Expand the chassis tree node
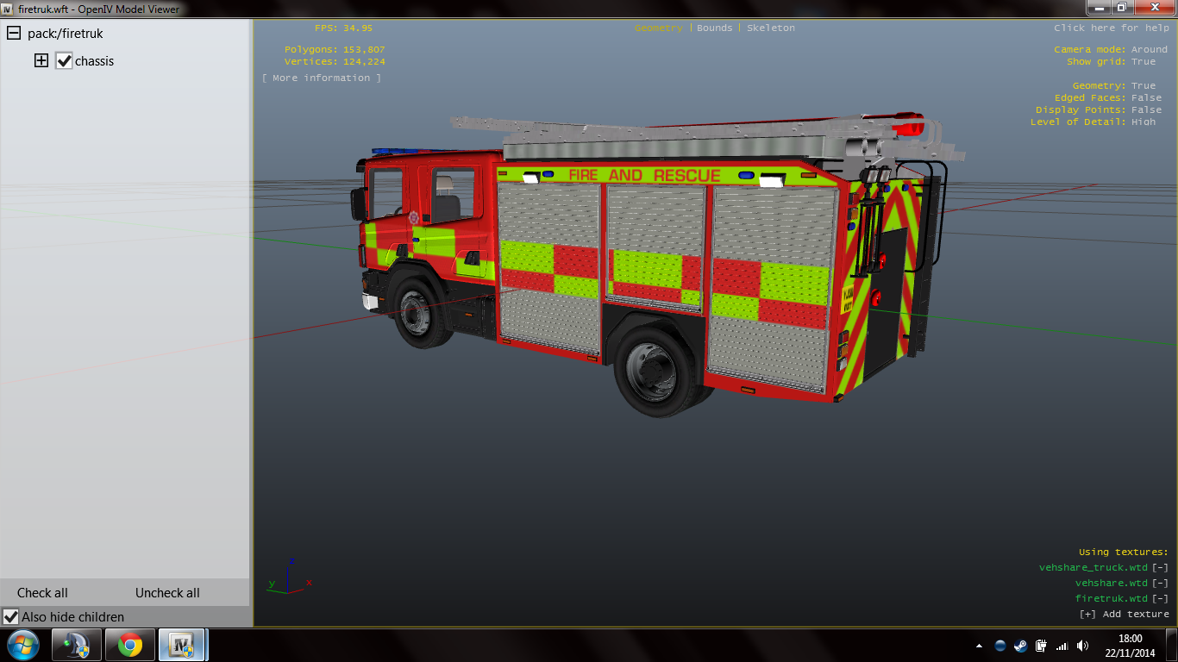 [x=41, y=61]
